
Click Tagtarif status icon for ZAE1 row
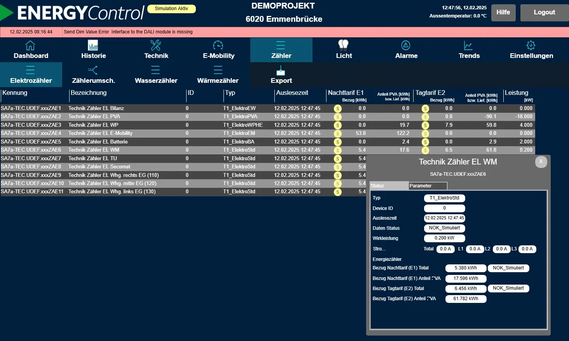pos(425,109)
